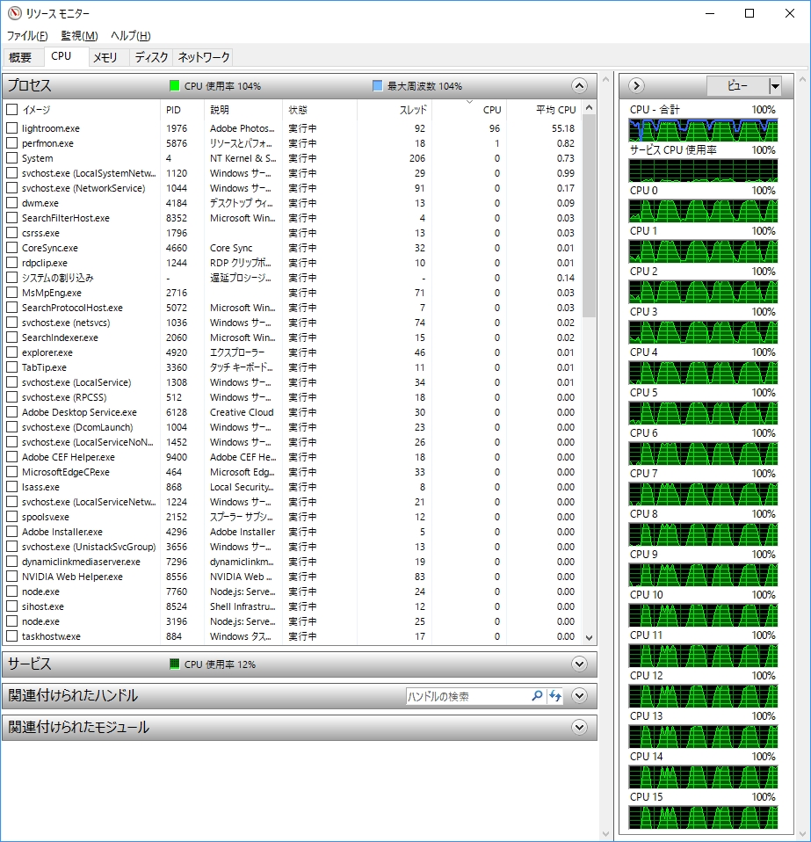Select the lsass.exe row name
The width and height of the screenshot is (811, 842).
(x=40, y=487)
